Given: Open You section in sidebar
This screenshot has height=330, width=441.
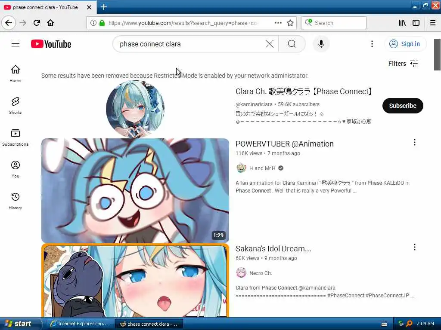Looking at the screenshot, I should tap(15, 169).
